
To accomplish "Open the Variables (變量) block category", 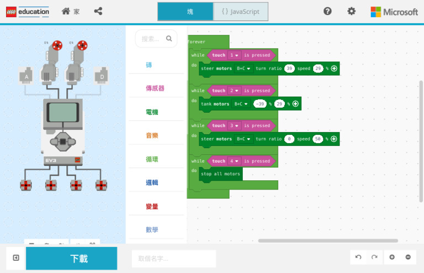I will tap(156, 207).
